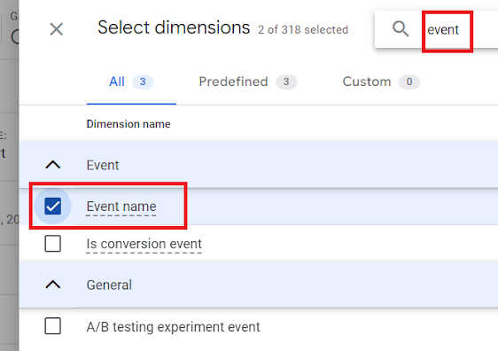498x351 pixels.
Task: Click the 'Is conversion event' dimension label
Action: pos(144,244)
